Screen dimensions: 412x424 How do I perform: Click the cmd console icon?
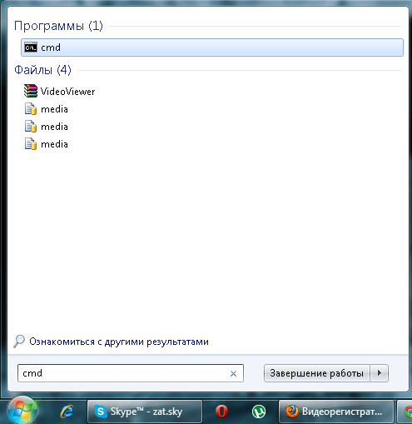pyautogui.click(x=30, y=47)
